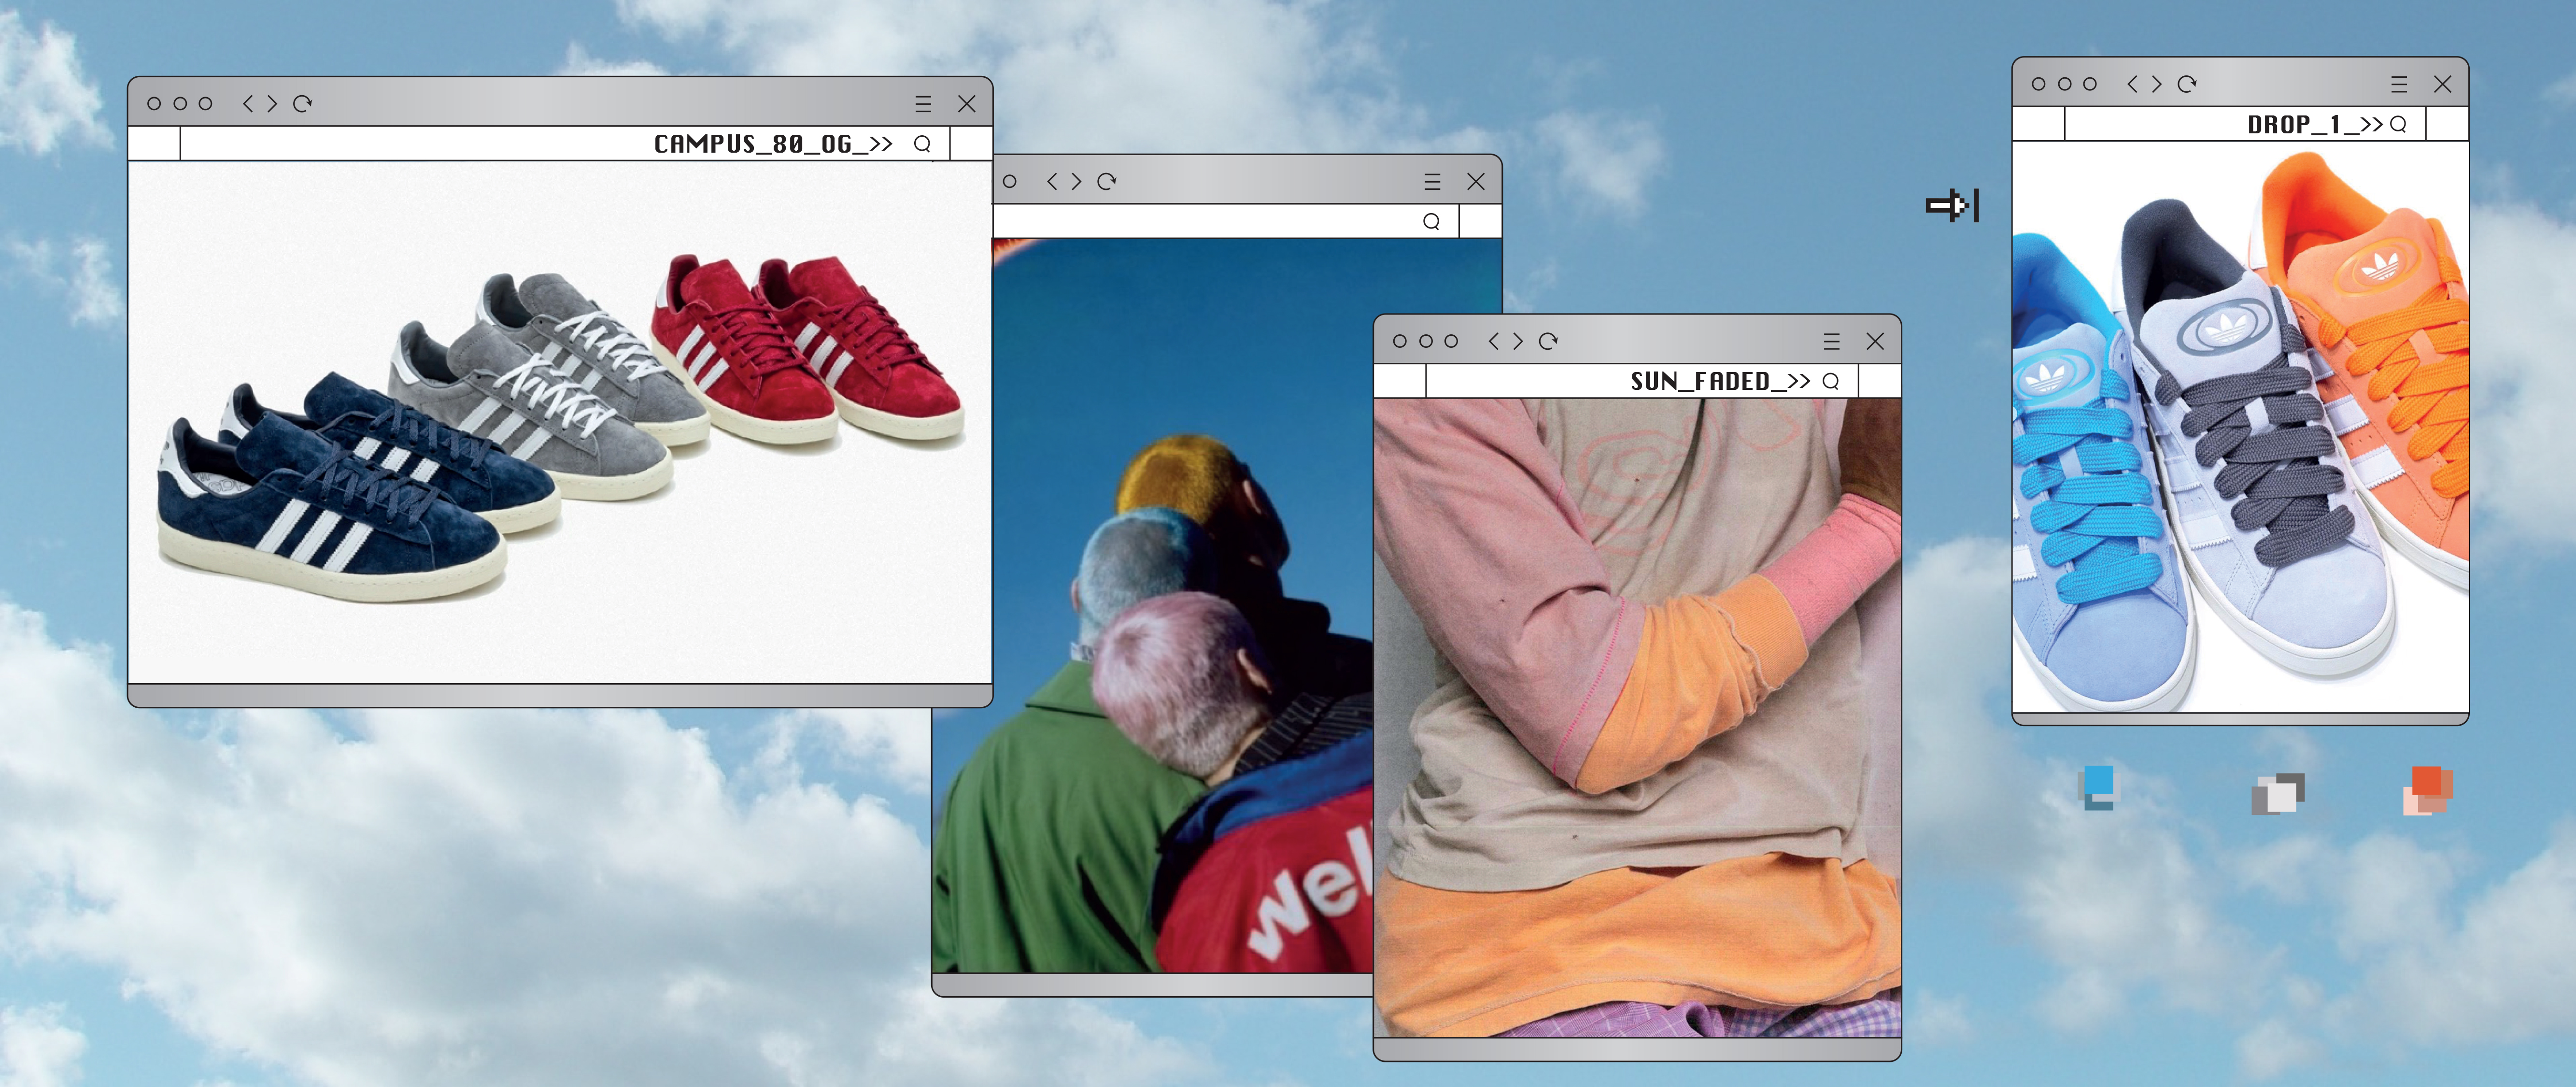2576x1087 pixels.
Task: Click forward arrow in CAMPUS_80_OG window
Action: click(x=272, y=104)
